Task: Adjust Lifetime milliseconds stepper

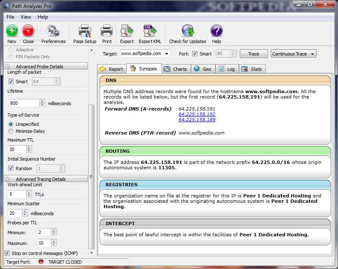Action: [42, 103]
